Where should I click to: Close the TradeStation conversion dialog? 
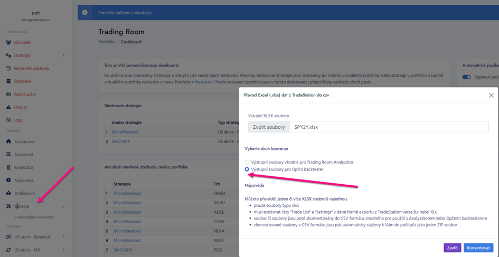click(x=491, y=96)
